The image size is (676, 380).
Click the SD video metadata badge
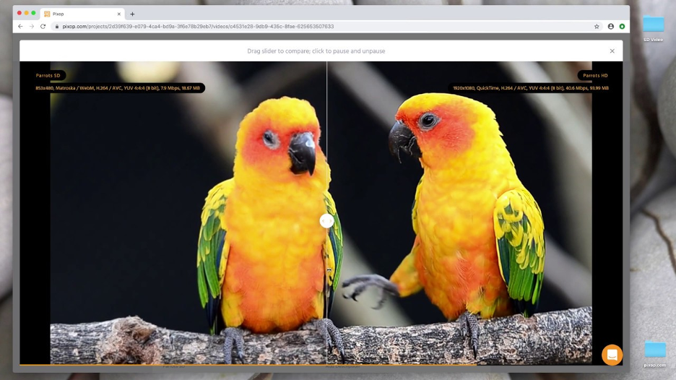tap(118, 88)
